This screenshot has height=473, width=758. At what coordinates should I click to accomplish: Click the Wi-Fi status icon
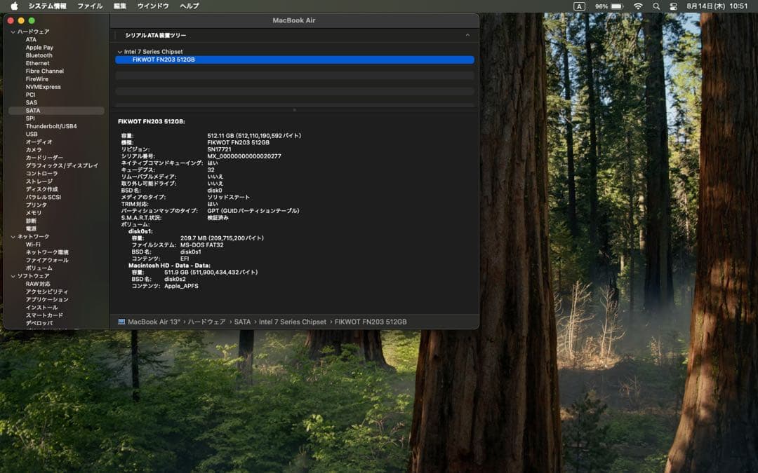(x=637, y=6)
